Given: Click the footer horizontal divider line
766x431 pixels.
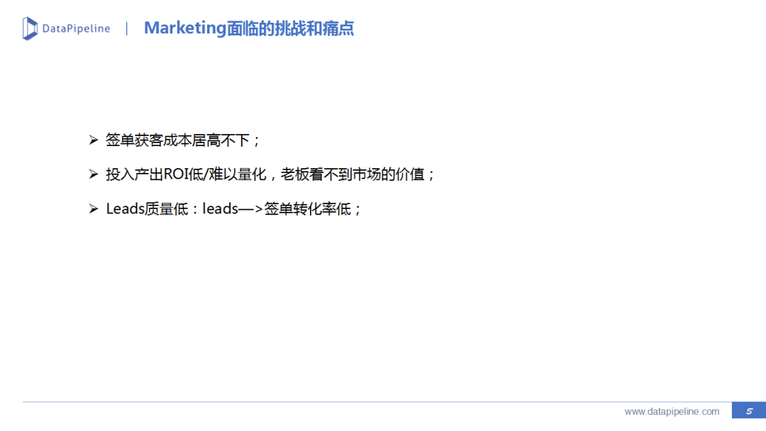Looking at the screenshot, I should pos(377,402).
